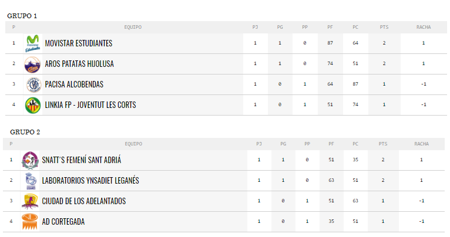Click the Pacisa Alcobendas team crest
This screenshot has height=237, width=450.
pos(34,84)
